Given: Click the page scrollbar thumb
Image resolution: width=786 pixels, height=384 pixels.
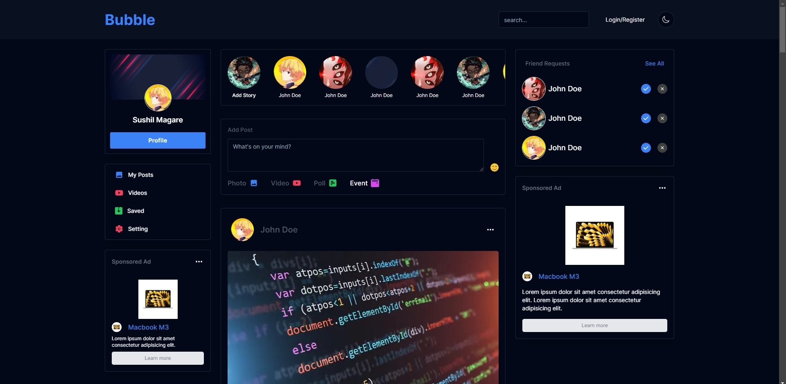Looking at the screenshot, I should tap(782, 29).
